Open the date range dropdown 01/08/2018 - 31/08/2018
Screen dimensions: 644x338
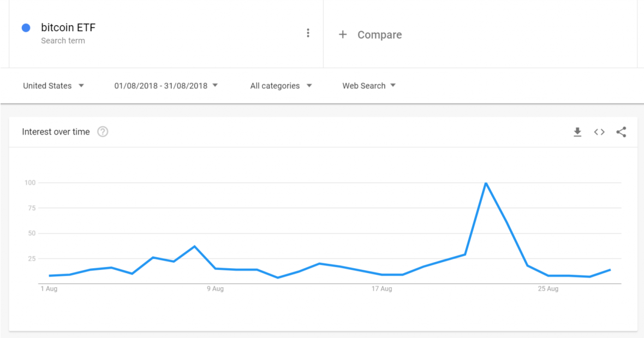[x=166, y=86]
